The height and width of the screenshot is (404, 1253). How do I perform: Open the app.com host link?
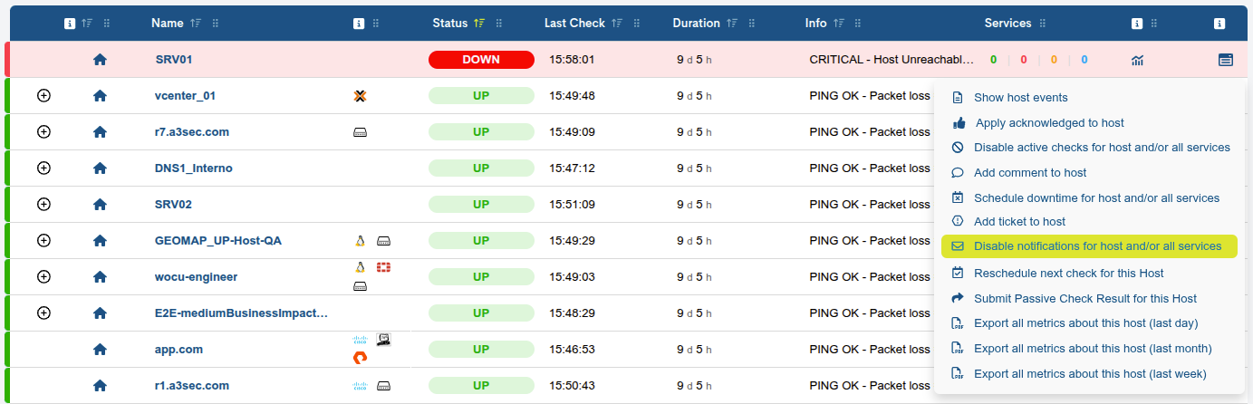tap(178, 350)
